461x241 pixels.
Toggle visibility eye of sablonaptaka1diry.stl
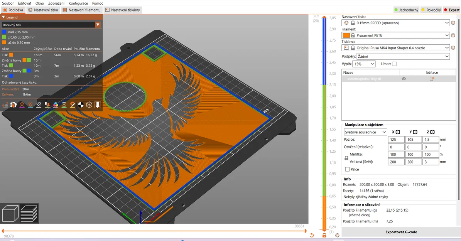[x=404, y=79]
